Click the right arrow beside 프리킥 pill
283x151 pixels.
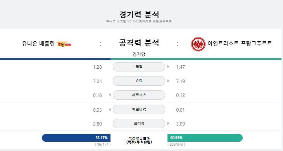[168, 124]
